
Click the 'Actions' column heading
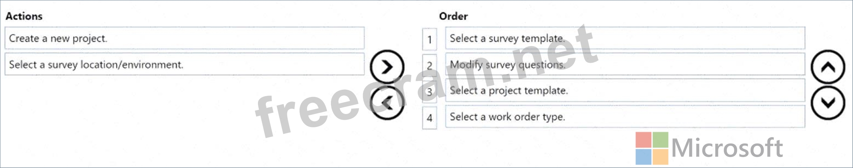(24, 16)
